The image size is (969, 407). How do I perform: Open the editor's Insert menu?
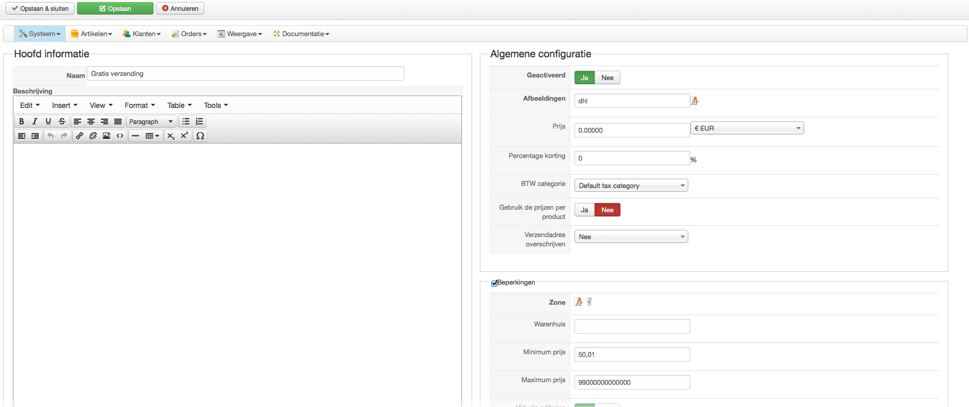(x=64, y=105)
